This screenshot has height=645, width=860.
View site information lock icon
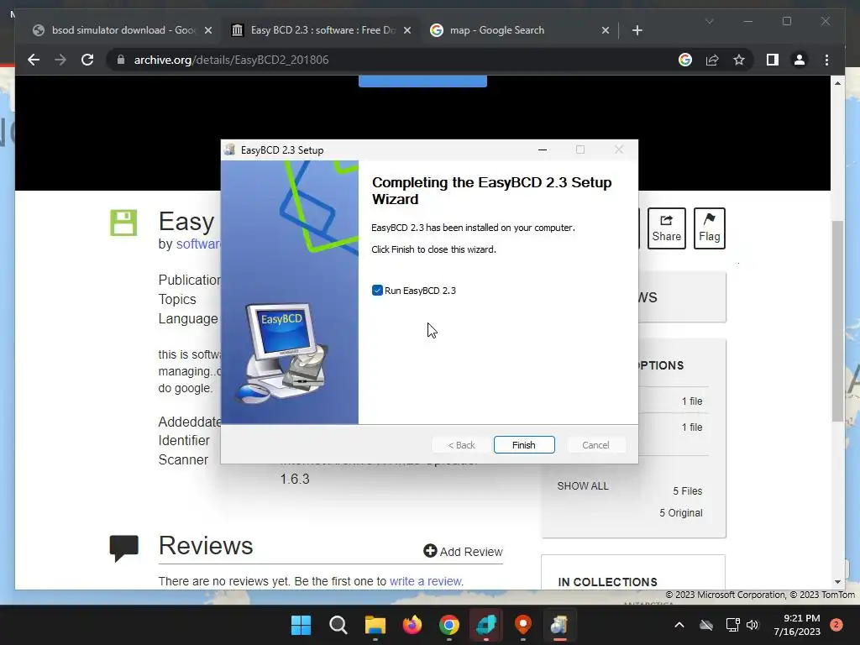[x=121, y=60]
